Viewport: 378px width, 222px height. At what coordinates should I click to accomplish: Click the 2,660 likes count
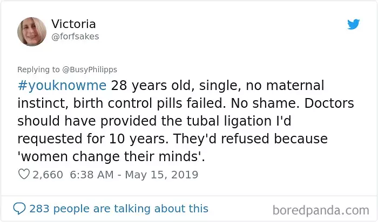tap(48, 175)
